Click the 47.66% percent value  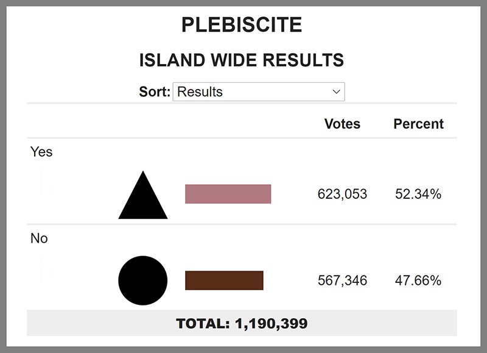(x=418, y=280)
